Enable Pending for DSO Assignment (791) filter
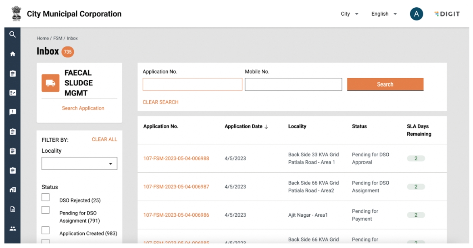This screenshot has height=248, width=473. coord(46,210)
